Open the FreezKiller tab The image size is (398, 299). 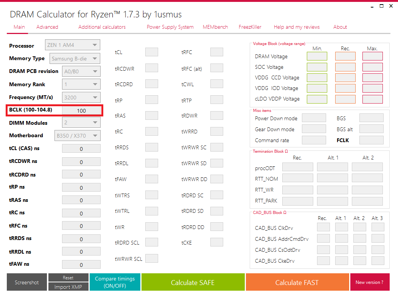250,27
